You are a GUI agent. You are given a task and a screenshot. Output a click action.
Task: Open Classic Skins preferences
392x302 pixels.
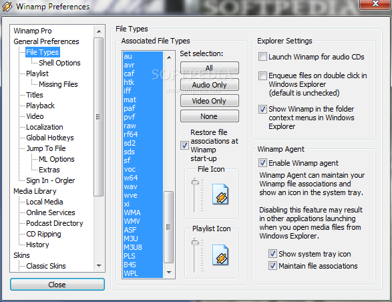point(46,266)
